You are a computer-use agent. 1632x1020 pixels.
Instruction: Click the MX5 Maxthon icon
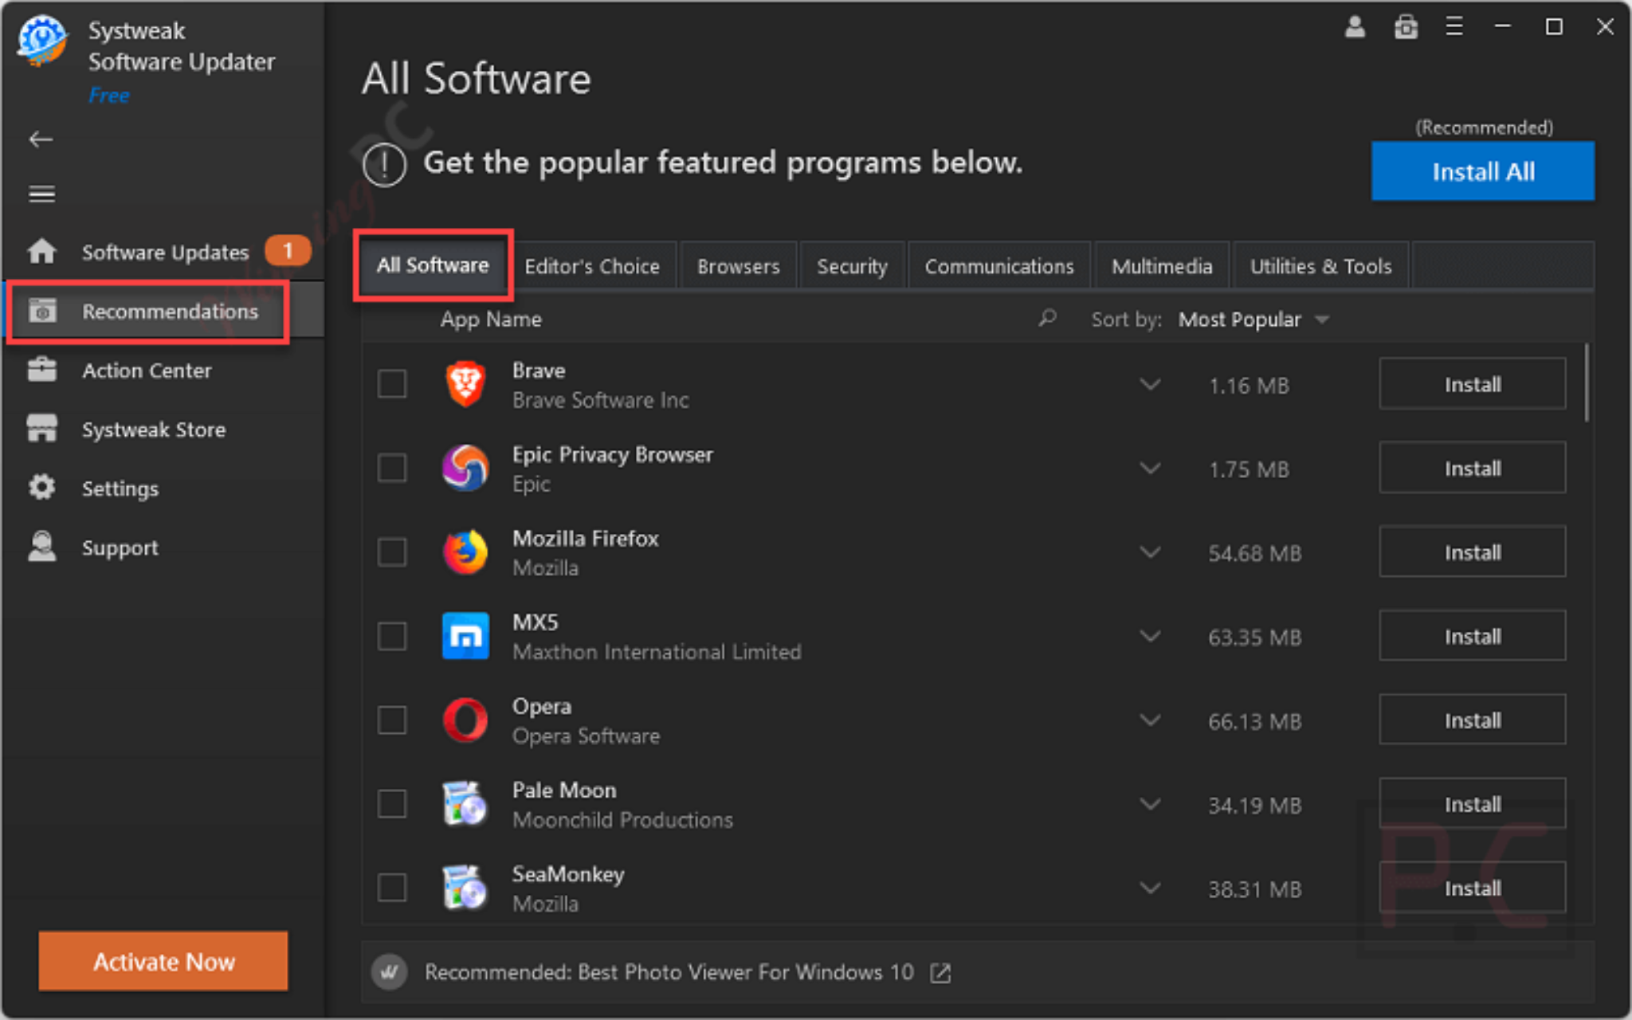465,636
